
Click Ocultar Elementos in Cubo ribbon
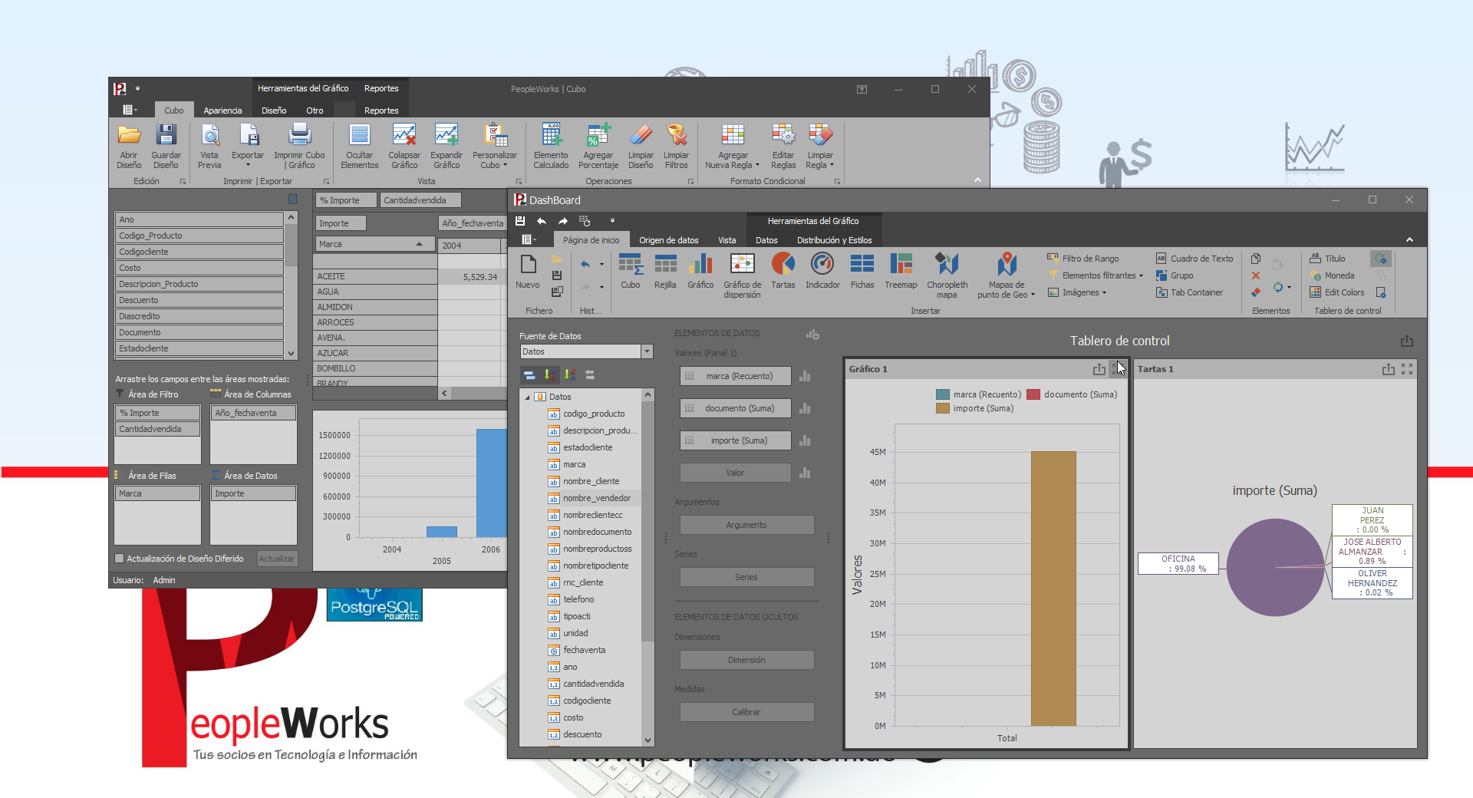click(x=360, y=147)
